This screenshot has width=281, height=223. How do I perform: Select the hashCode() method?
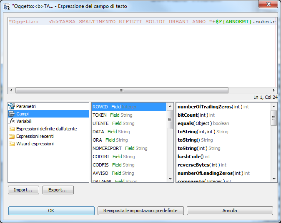(194, 157)
